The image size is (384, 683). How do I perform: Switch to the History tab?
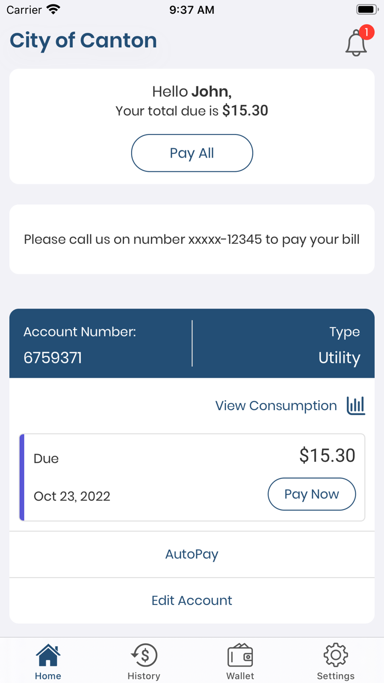[144, 660]
